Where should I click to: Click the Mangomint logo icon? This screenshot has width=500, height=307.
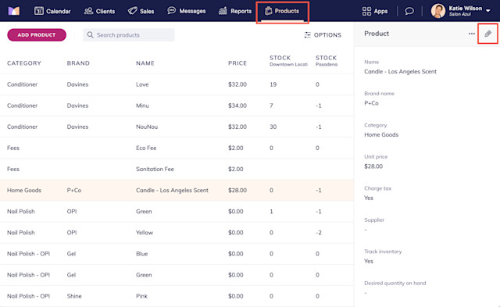(x=14, y=11)
